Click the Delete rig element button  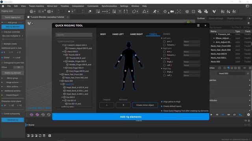click(13, 73)
